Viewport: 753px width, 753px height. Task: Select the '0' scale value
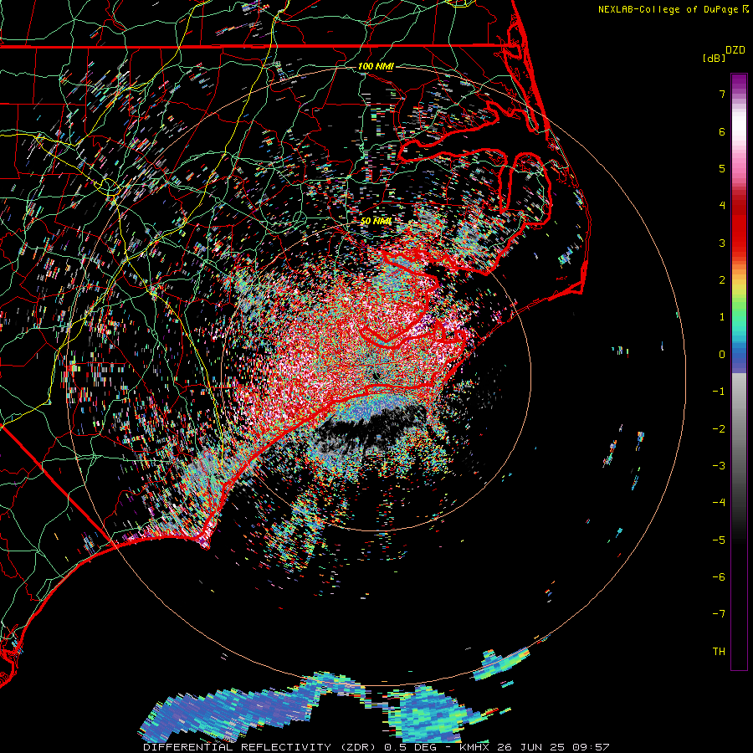click(722, 355)
